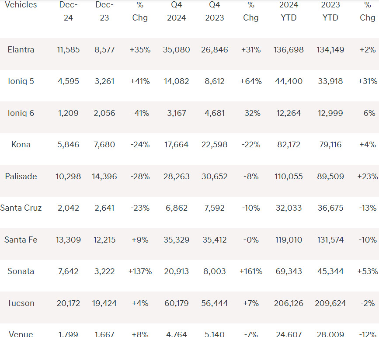Select the Ioniq 5 vehicle name
Screen dimensions: 379x337
click(21, 81)
